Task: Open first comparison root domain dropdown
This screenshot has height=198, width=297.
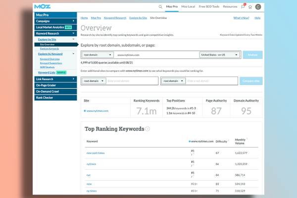Action: (x=94, y=81)
